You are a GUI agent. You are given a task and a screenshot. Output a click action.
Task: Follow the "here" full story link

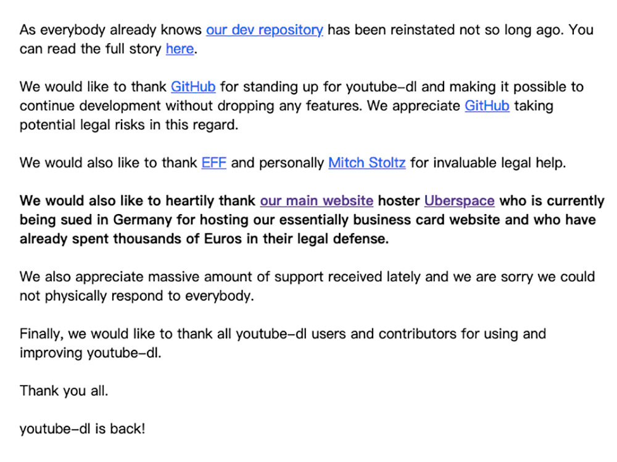180,49
